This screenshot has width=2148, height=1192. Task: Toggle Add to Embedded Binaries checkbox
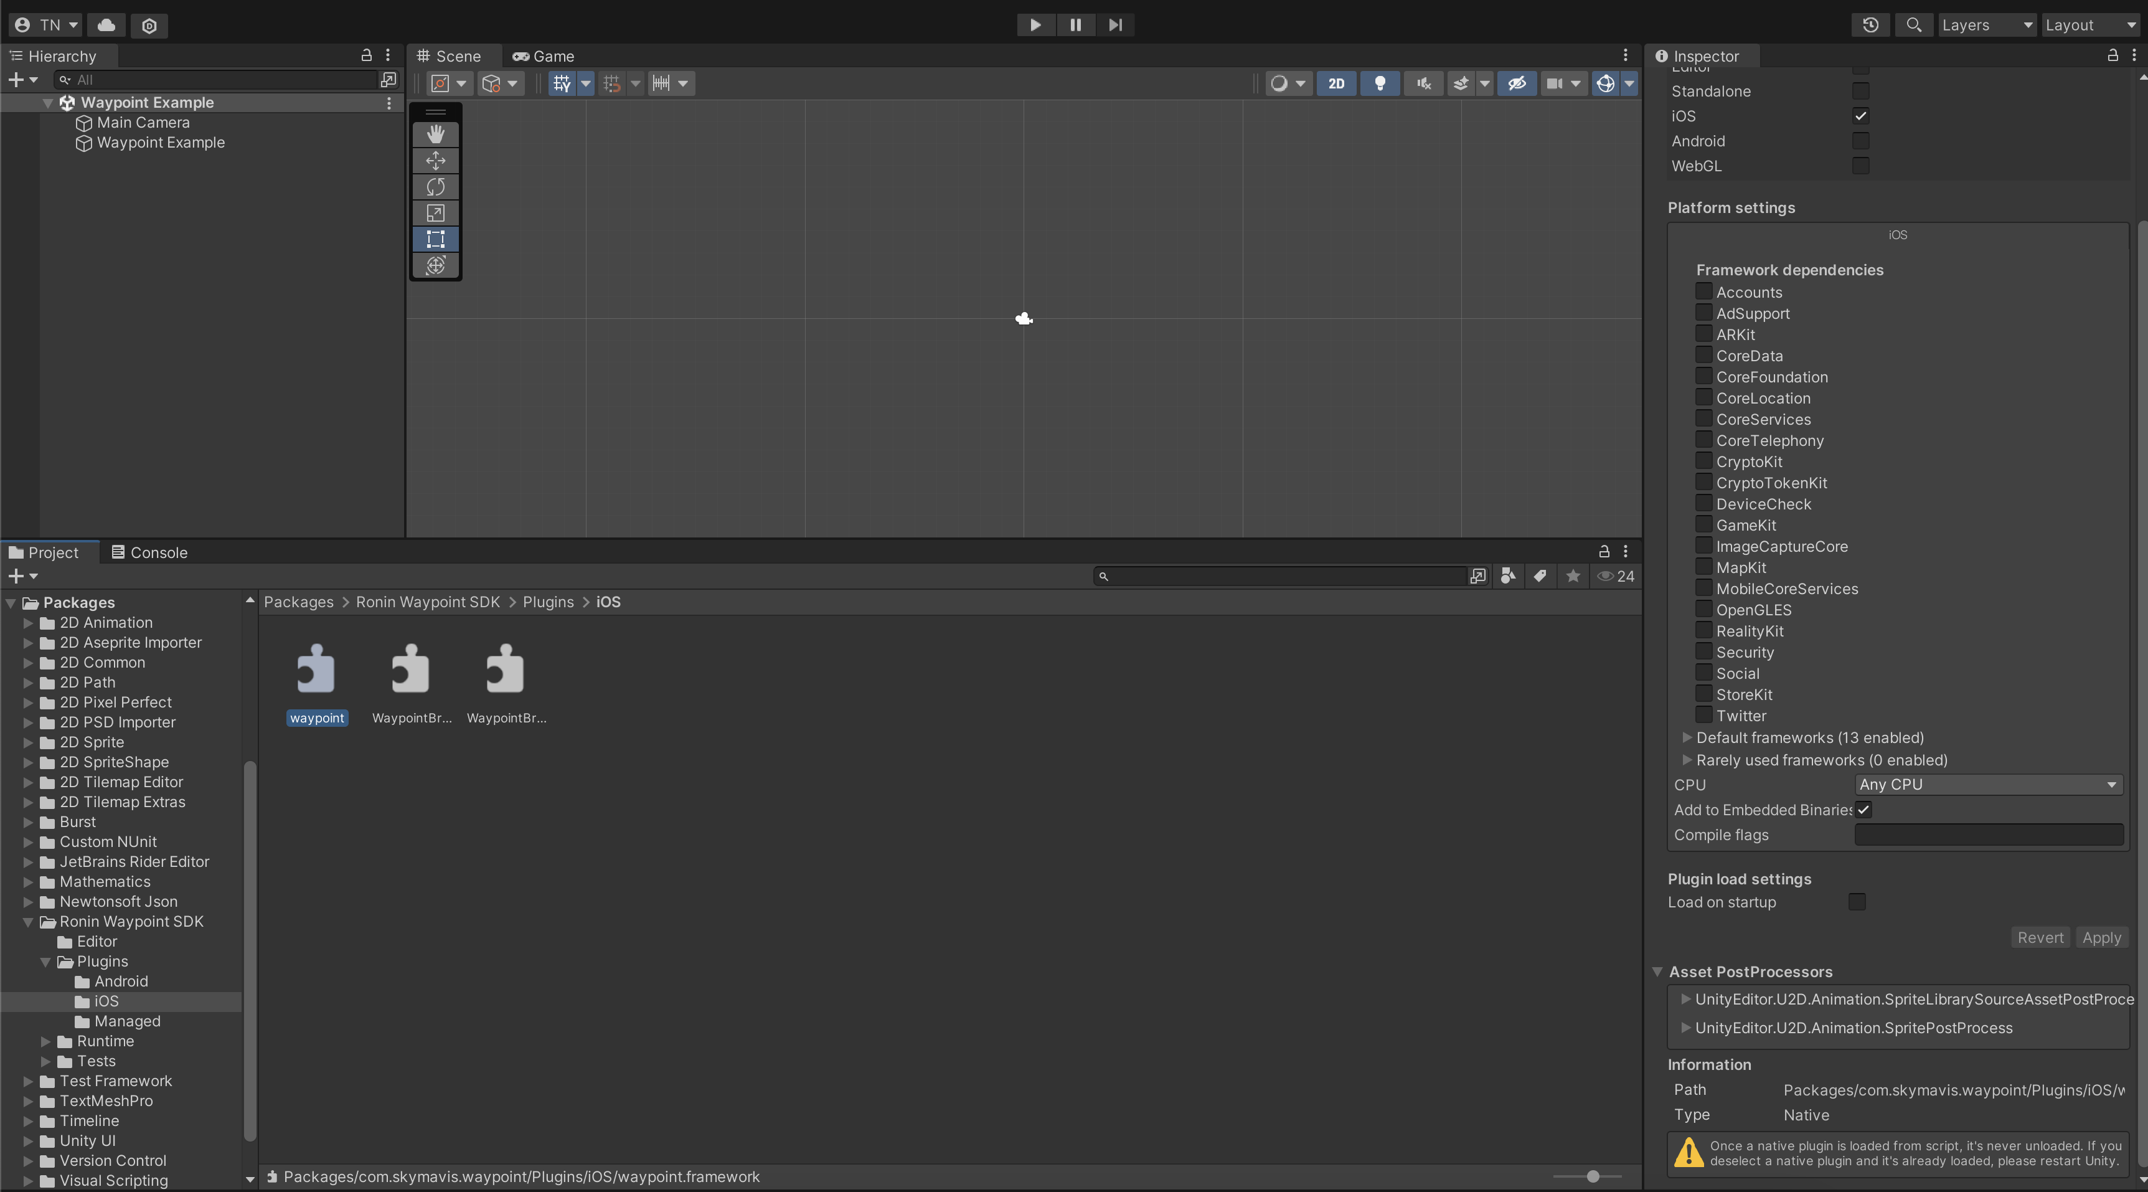pos(1863,809)
